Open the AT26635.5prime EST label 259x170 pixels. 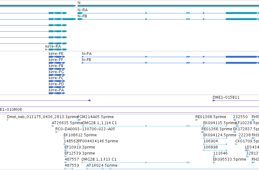tap(67, 123)
